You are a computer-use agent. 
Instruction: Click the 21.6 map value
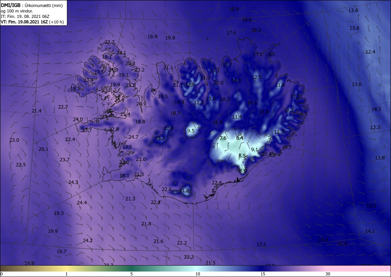[x=158, y=241]
